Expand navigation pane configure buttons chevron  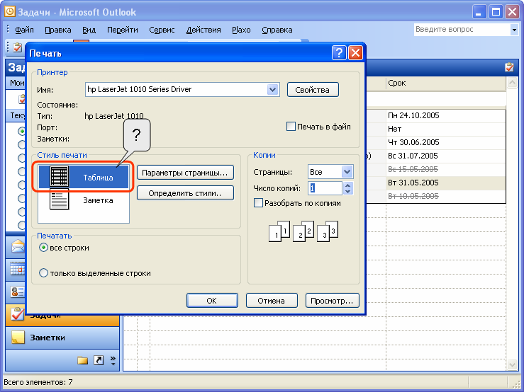pos(113,360)
